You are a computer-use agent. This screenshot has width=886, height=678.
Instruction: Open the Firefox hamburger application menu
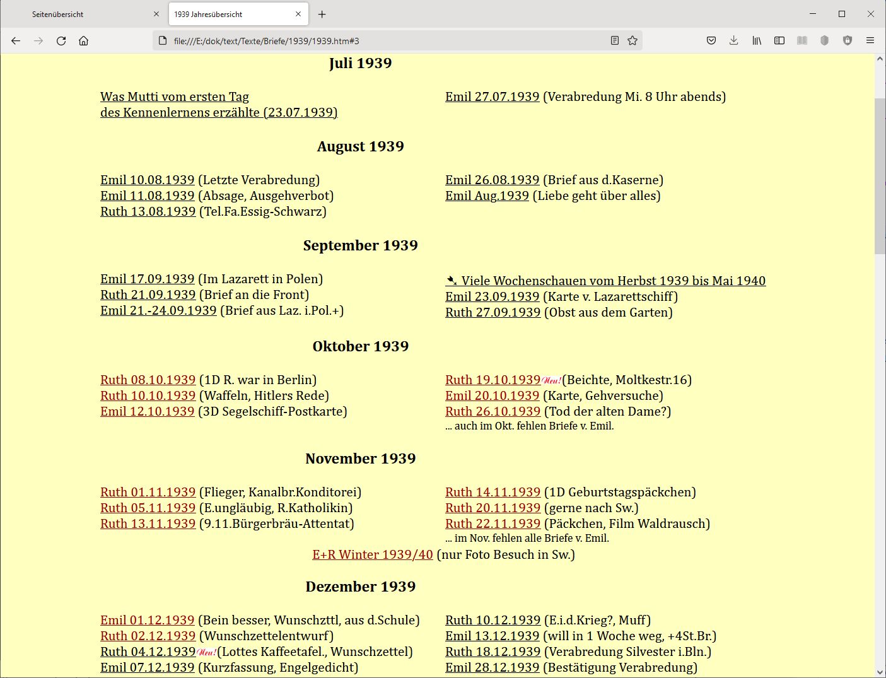(x=870, y=41)
